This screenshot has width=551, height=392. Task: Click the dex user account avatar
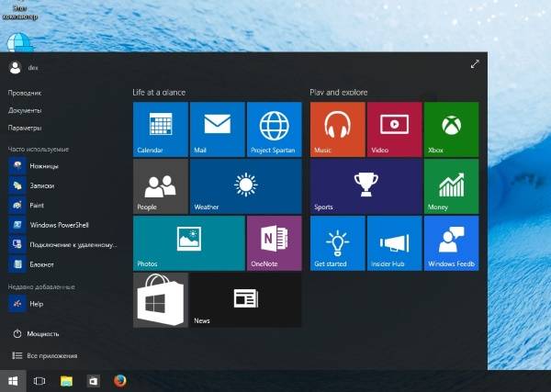(x=15, y=67)
